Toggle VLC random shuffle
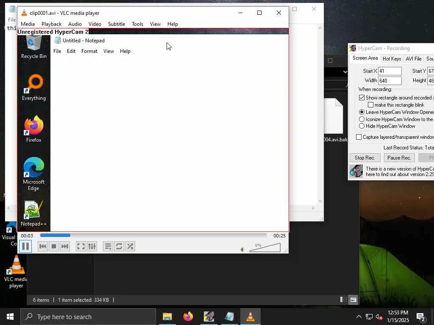Viewport: 434px width, 325px height. [x=130, y=246]
